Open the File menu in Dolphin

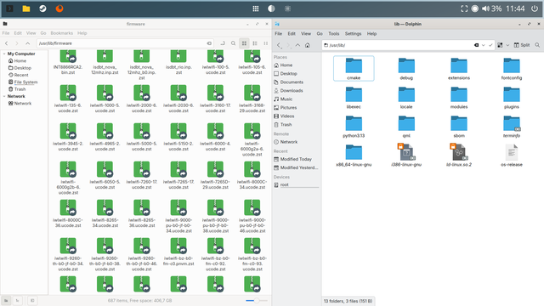click(x=278, y=34)
